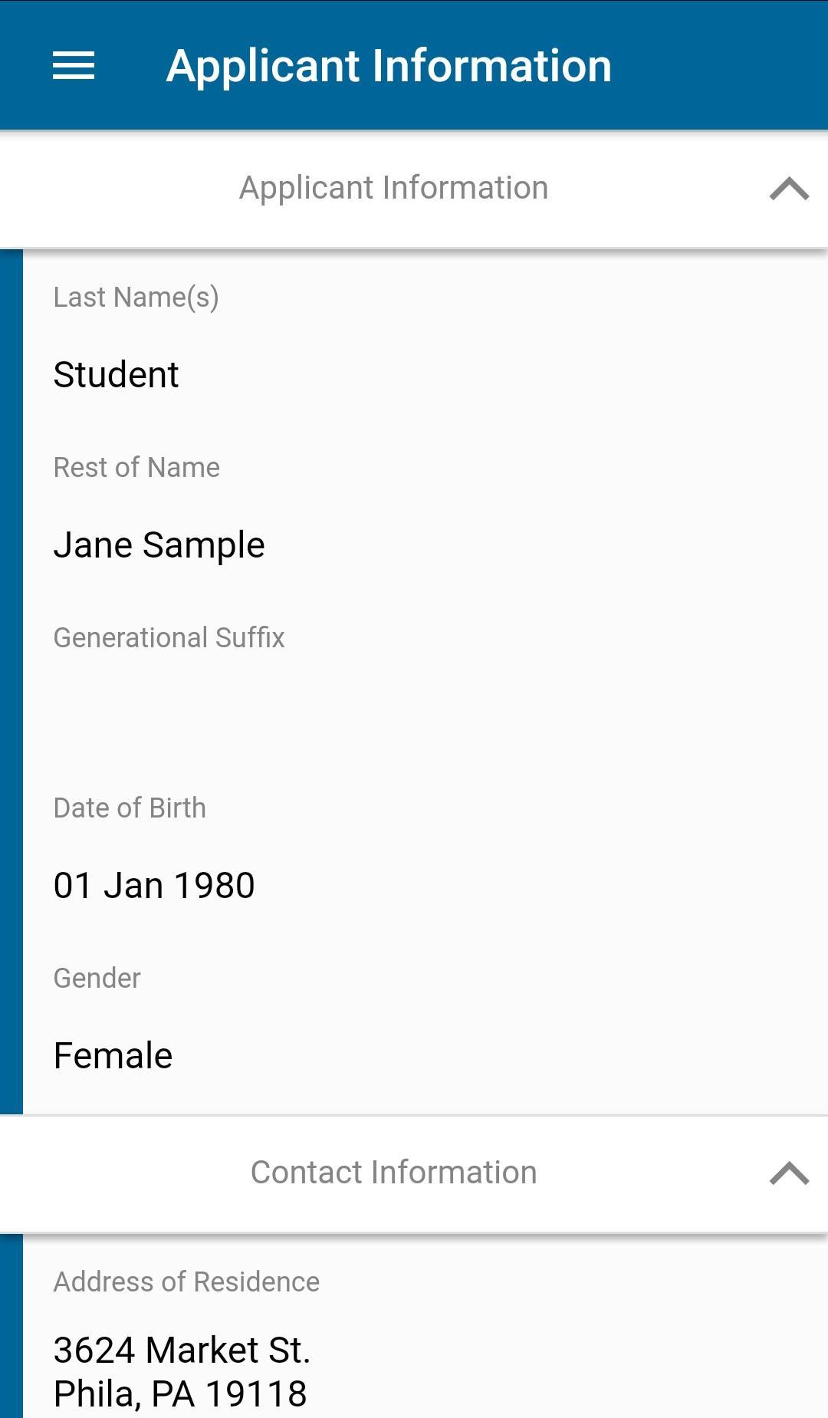This screenshot has height=1418, width=828.
Task: Click the Applicant Information page title
Action: point(389,66)
